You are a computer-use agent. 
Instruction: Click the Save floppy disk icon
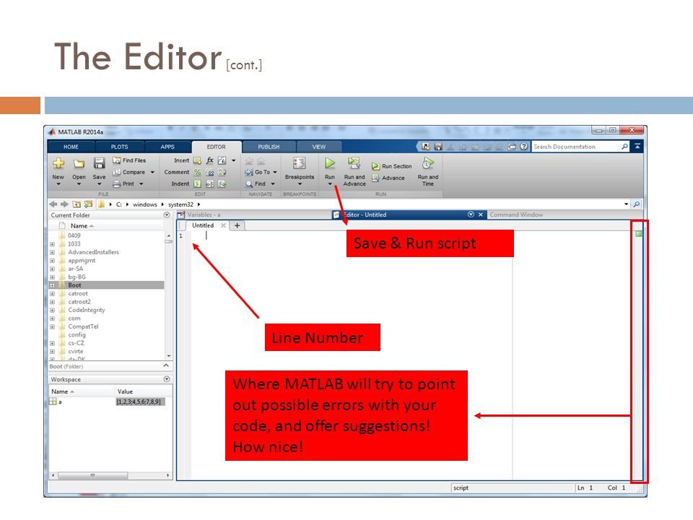[x=99, y=164]
